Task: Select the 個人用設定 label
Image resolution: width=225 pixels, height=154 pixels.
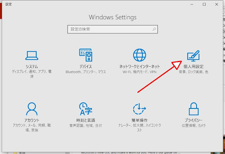Action: point(193,67)
